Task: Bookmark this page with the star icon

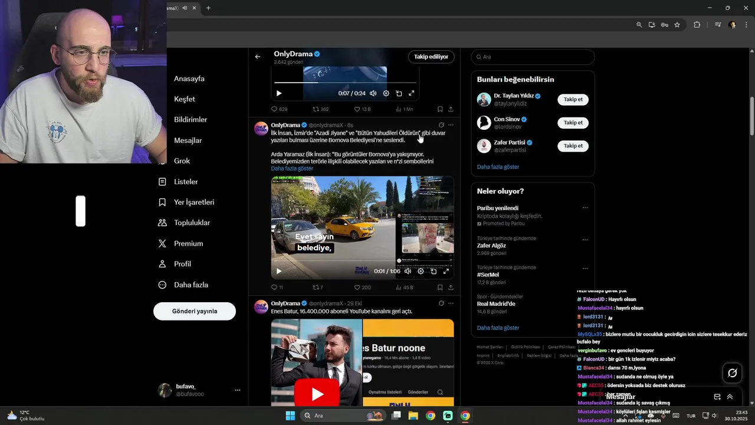Action: point(677,25)
